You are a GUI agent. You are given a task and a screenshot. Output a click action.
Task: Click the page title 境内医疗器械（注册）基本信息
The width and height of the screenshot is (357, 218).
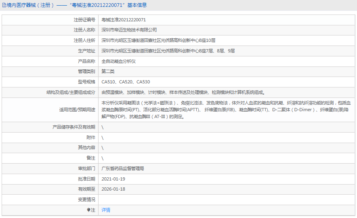(76, 5)
